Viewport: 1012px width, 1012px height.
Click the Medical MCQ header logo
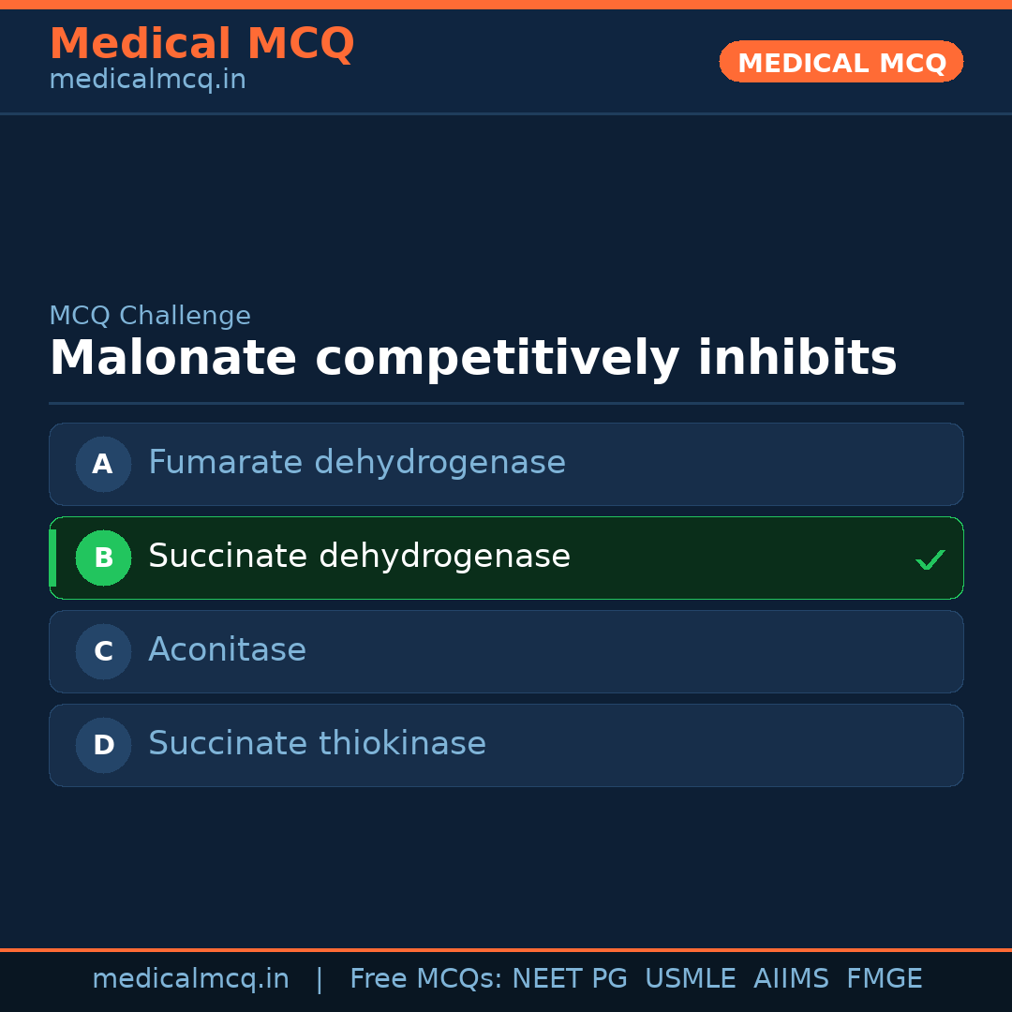point(201,44)
